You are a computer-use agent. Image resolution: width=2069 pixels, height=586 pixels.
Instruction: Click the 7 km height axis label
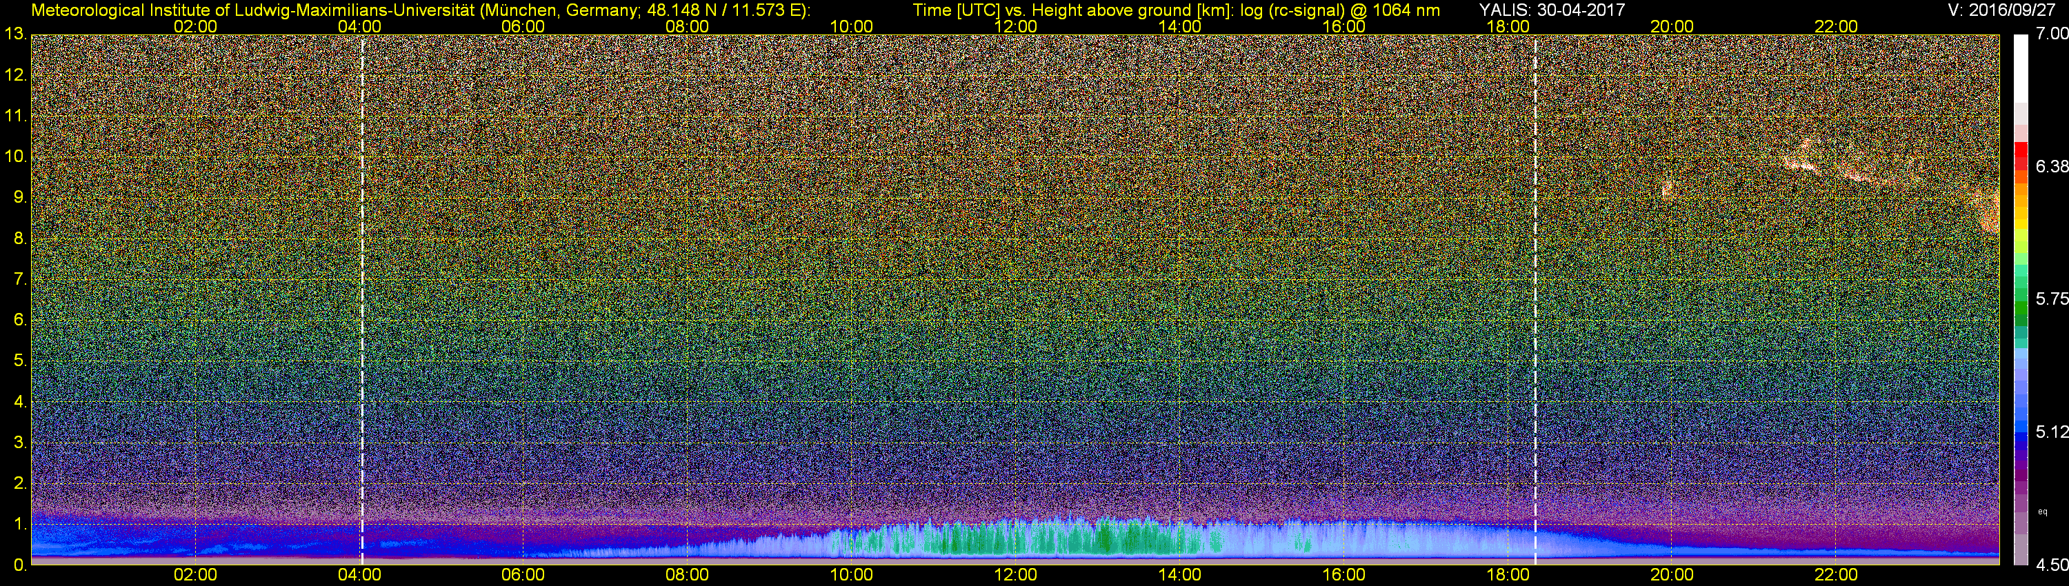click(x=19, y=279)
